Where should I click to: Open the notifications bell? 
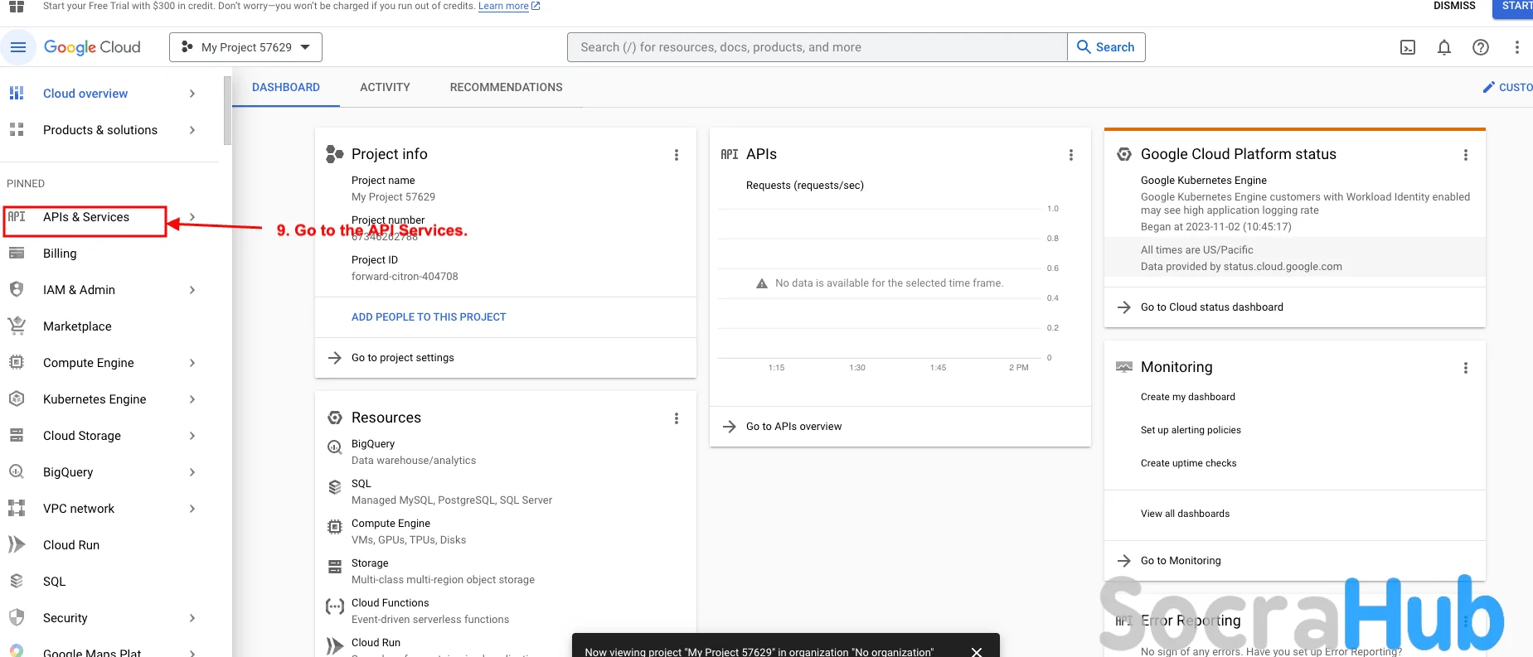(1444, 47)
